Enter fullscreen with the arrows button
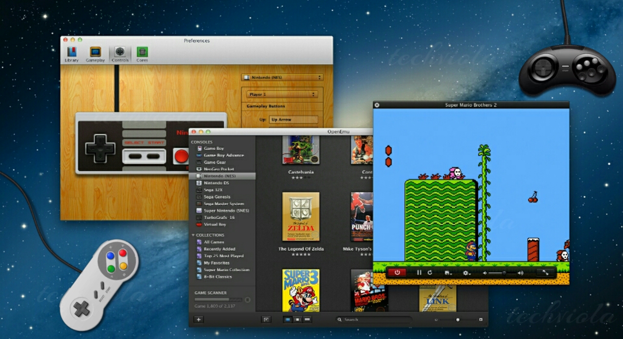 pyautogui.click(x=546, y=272)
